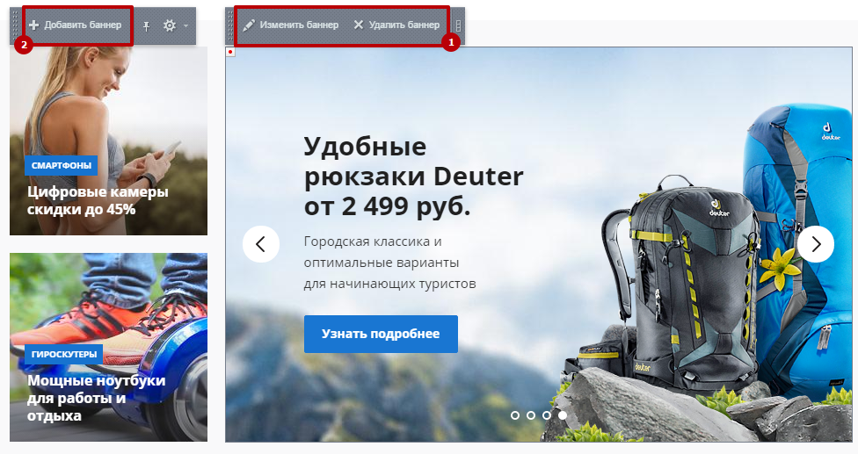Open the gear settings icon
The width and height of the screenshot is (858, 454).
pyautogui.click(x=170, y=25)
